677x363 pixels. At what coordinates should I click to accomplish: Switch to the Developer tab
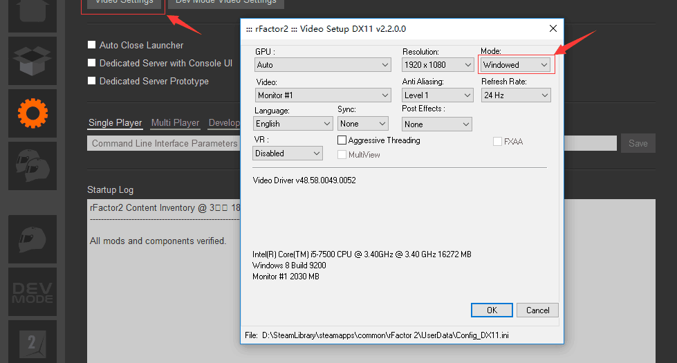[x=223, y=123]
